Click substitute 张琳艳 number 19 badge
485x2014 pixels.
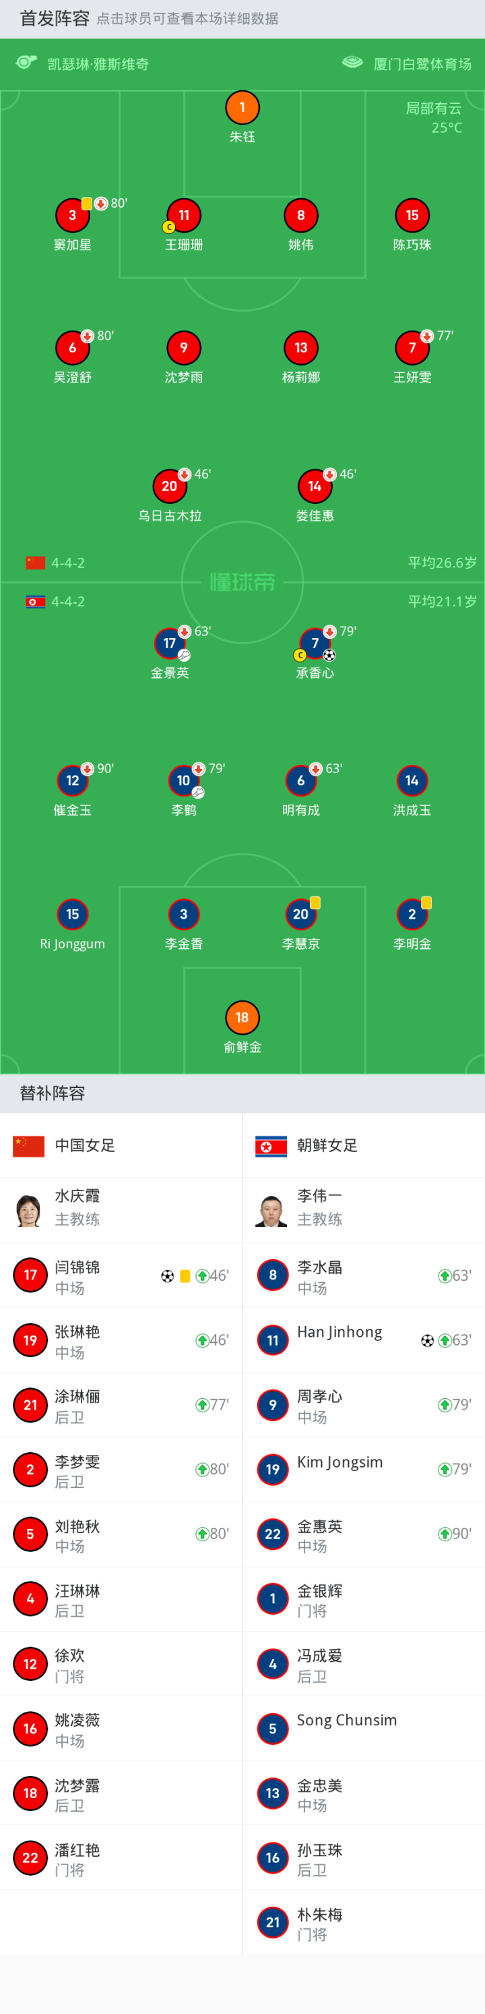(30, 1340)
